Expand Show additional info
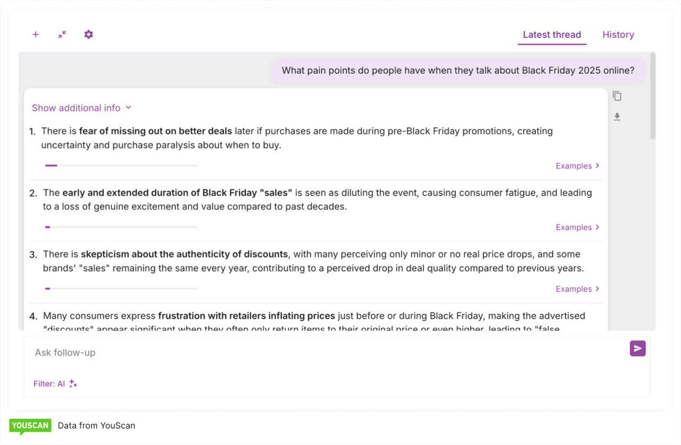 (x=81, y=108)
